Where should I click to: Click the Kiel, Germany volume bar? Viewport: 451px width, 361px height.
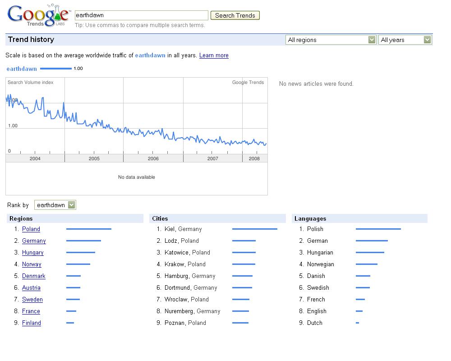click(x=254, y=229)
